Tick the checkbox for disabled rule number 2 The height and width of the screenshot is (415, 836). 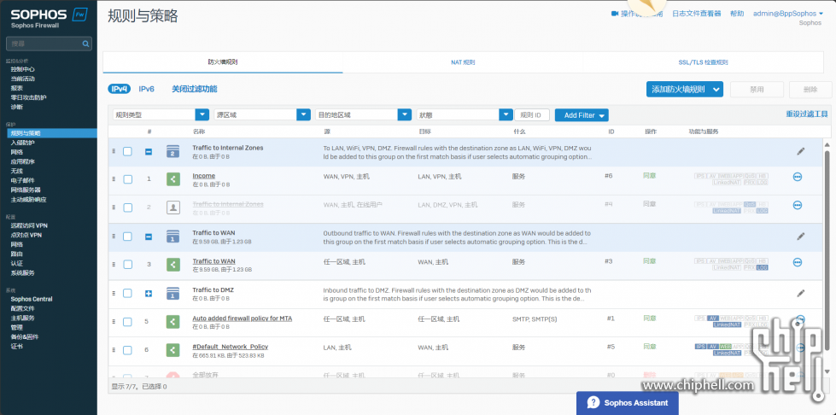click(x=127, y=208)
